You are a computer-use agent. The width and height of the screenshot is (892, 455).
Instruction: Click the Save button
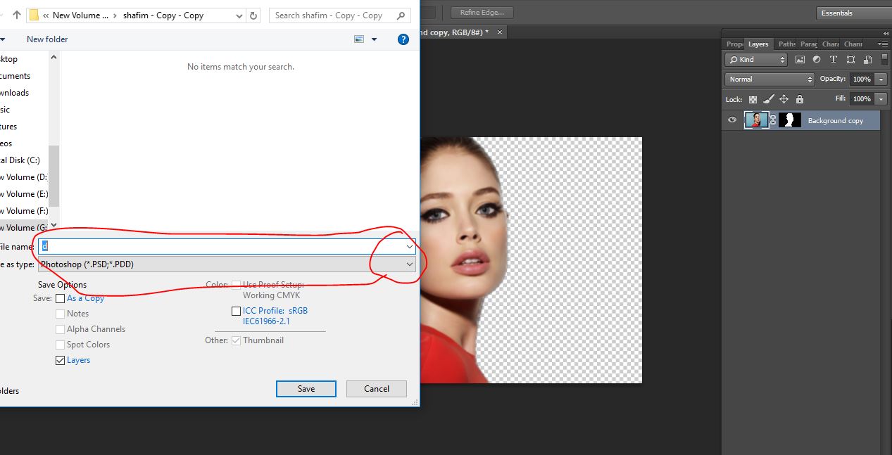(x=306, y=388)
